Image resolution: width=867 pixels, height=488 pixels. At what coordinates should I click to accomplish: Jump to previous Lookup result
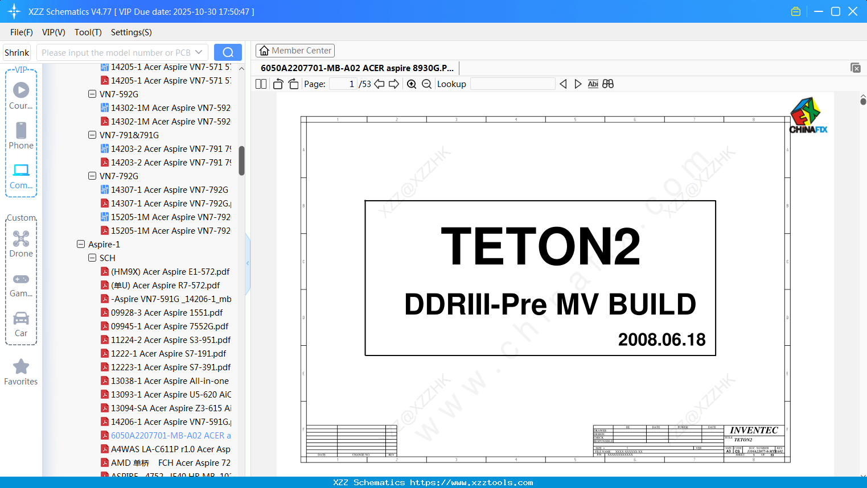pos(563,84)
